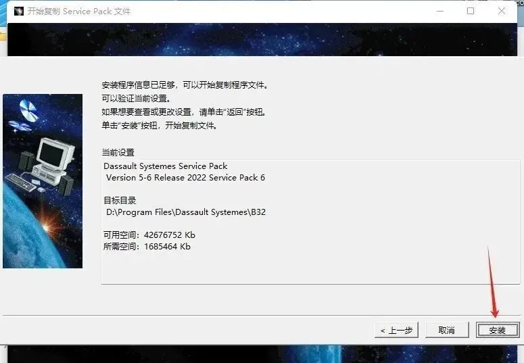Click the window title 开始复制 Service Pack 文件
Image resolution: width=524 pixels, height=363 pixels.
pos(79,11)
